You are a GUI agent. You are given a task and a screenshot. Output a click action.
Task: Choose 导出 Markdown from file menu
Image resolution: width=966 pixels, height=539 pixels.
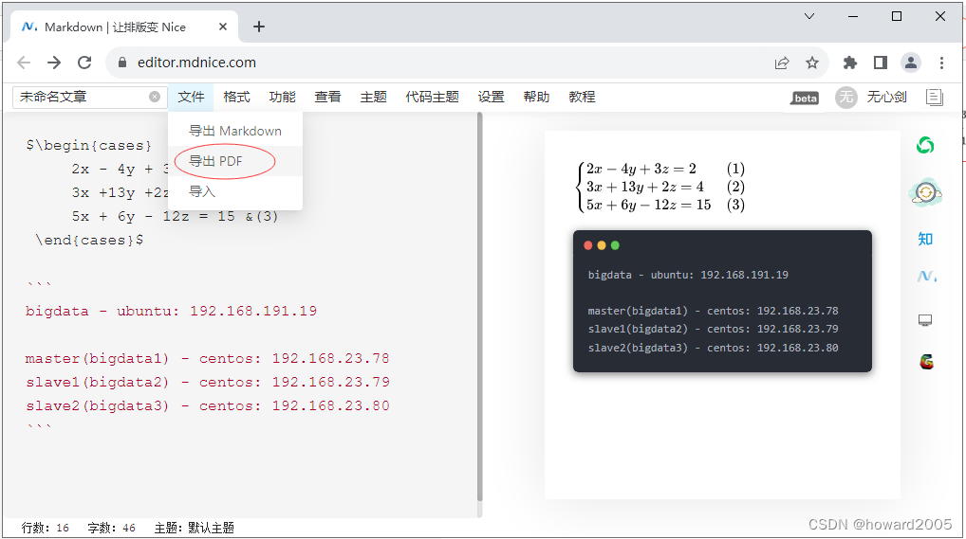pyautogui.click(x=235, y=131)
